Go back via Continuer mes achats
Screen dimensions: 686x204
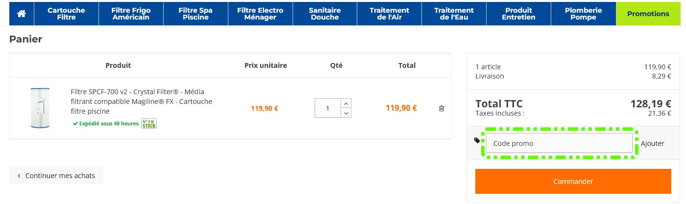tap(56, 176)
